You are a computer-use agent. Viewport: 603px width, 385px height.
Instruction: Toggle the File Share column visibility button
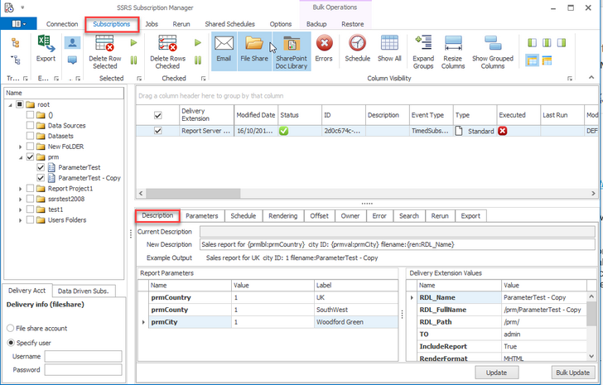254,51
